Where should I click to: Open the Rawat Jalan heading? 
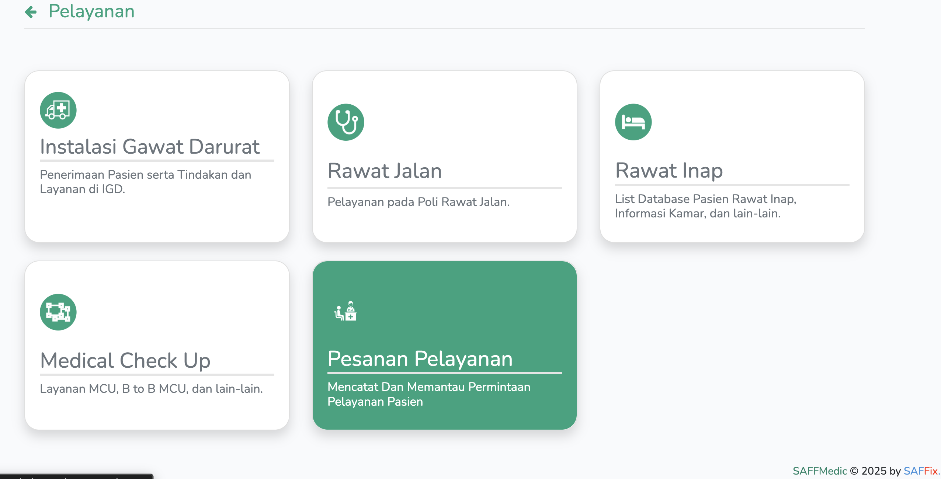[x=385, y=171]
